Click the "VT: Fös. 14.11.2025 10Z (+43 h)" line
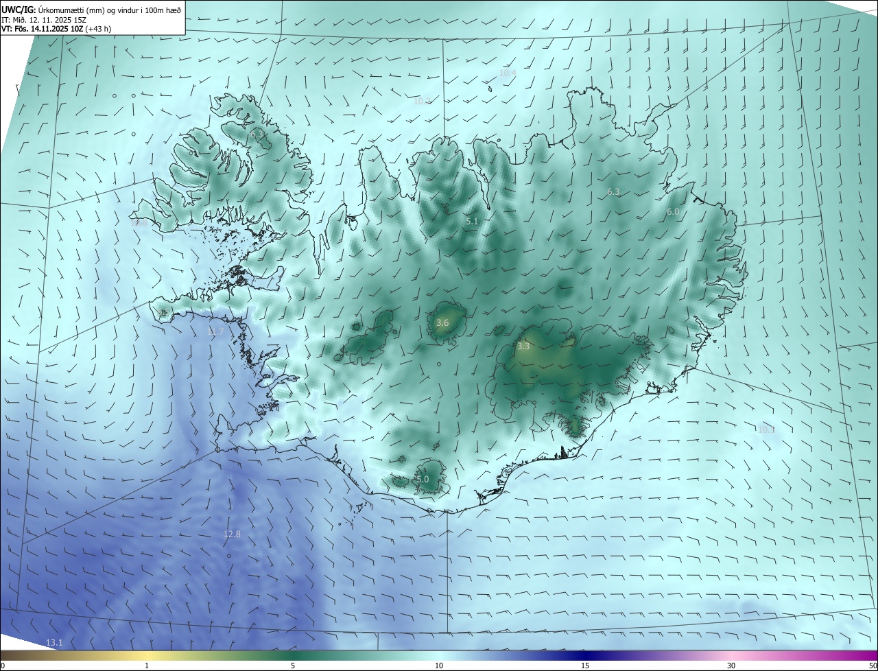 coord(56,29)
